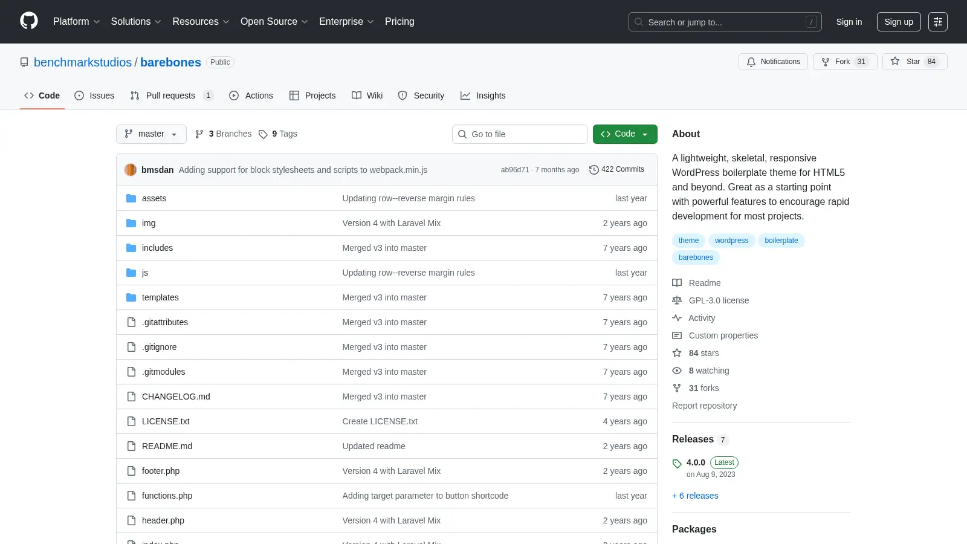Click the repository icon before benchmarkstudios
Screen dimensions: 967x544
[x=24, y=62]
